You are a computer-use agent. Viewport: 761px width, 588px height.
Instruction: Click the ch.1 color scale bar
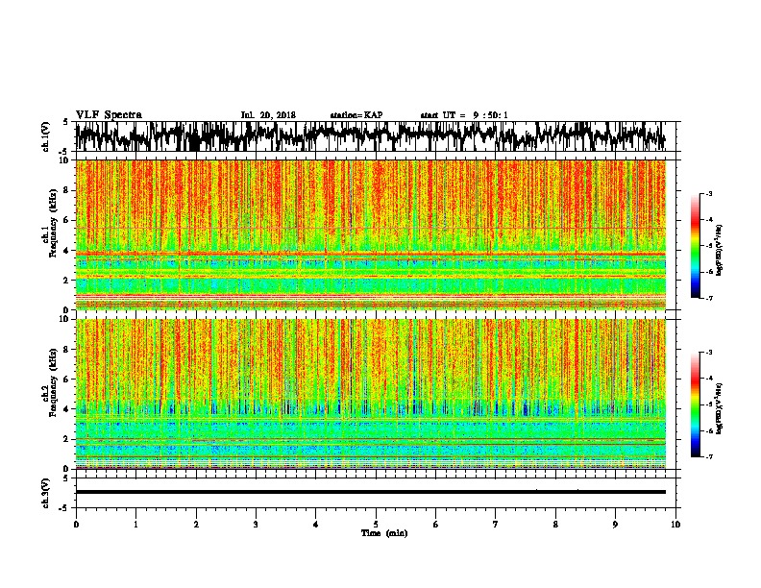click(695, 246)
